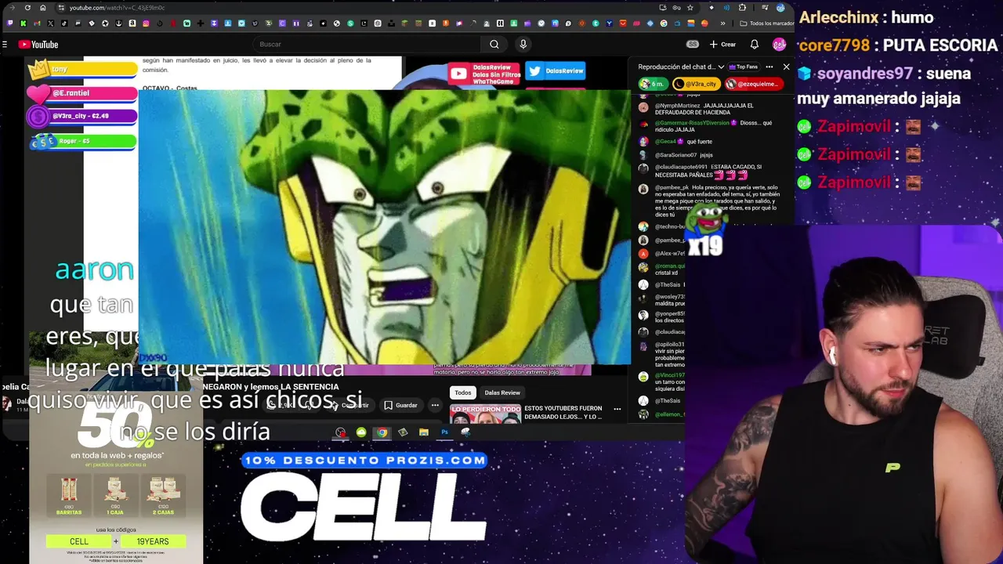The width and height of the screenshot is (1003, 564).
Task: Click the DalasReview Twitter overlay badge
Action: [556, 71]
